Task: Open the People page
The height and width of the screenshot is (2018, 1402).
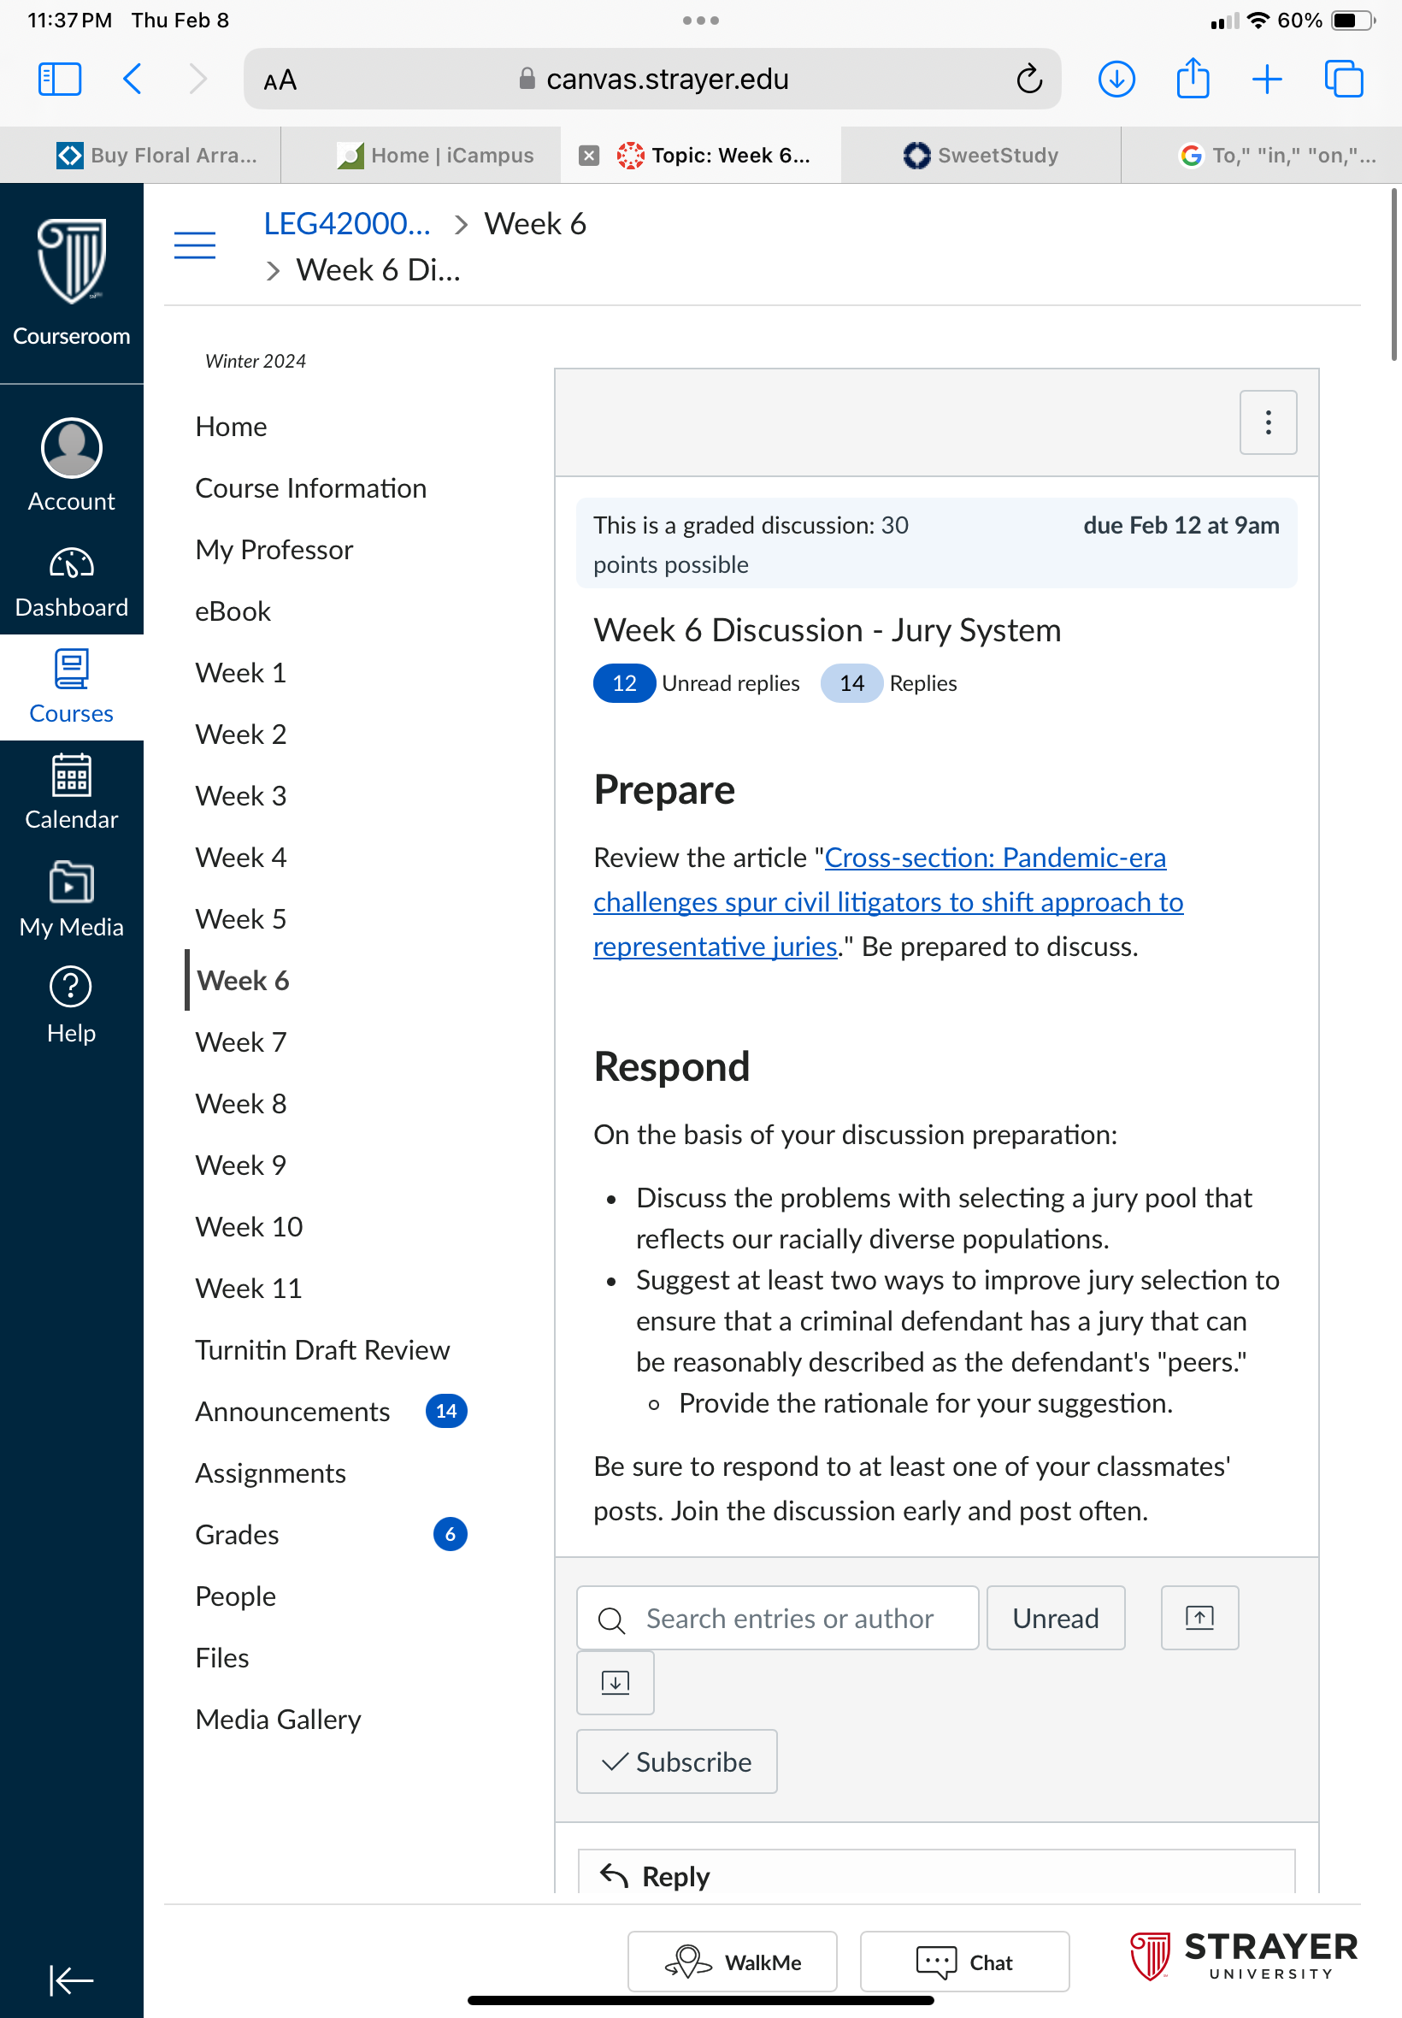Action: [235, 1596]
